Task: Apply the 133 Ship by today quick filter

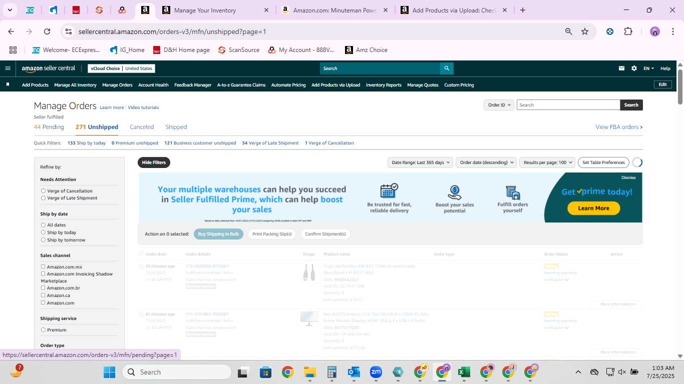Action: coord(87,143)
